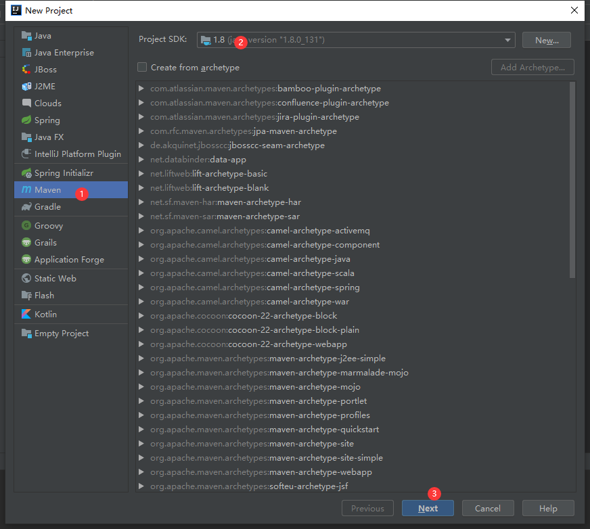Click the IntelliJ Platform Plugin icon
Screen dimensions: 590x529
tap(26, 154)
